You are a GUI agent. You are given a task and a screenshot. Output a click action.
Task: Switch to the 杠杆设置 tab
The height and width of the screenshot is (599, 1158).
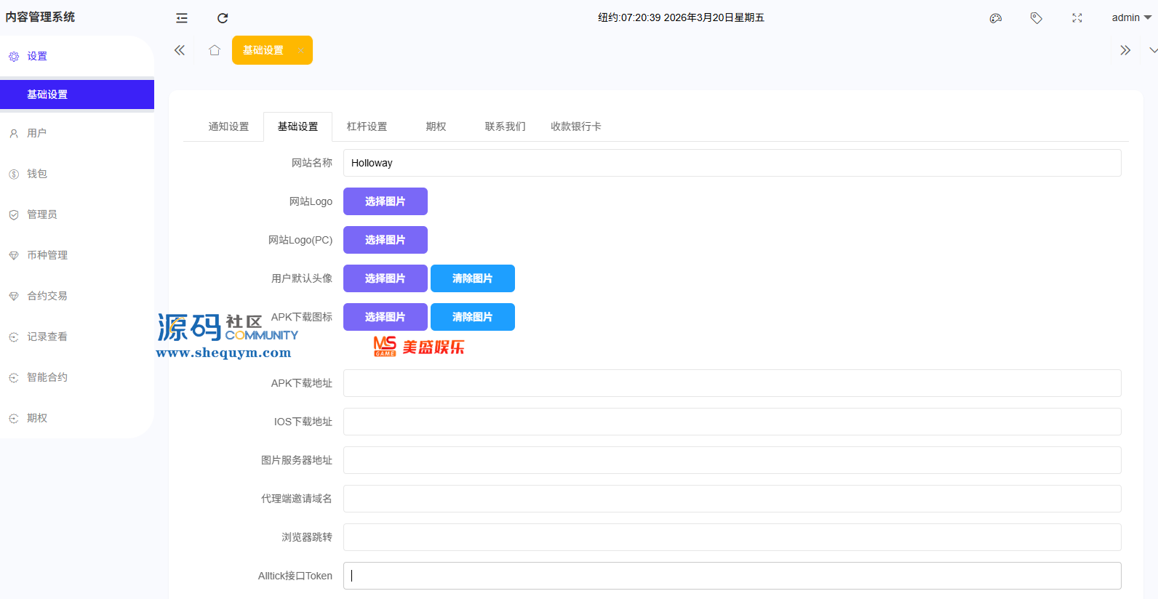[367, 126]
